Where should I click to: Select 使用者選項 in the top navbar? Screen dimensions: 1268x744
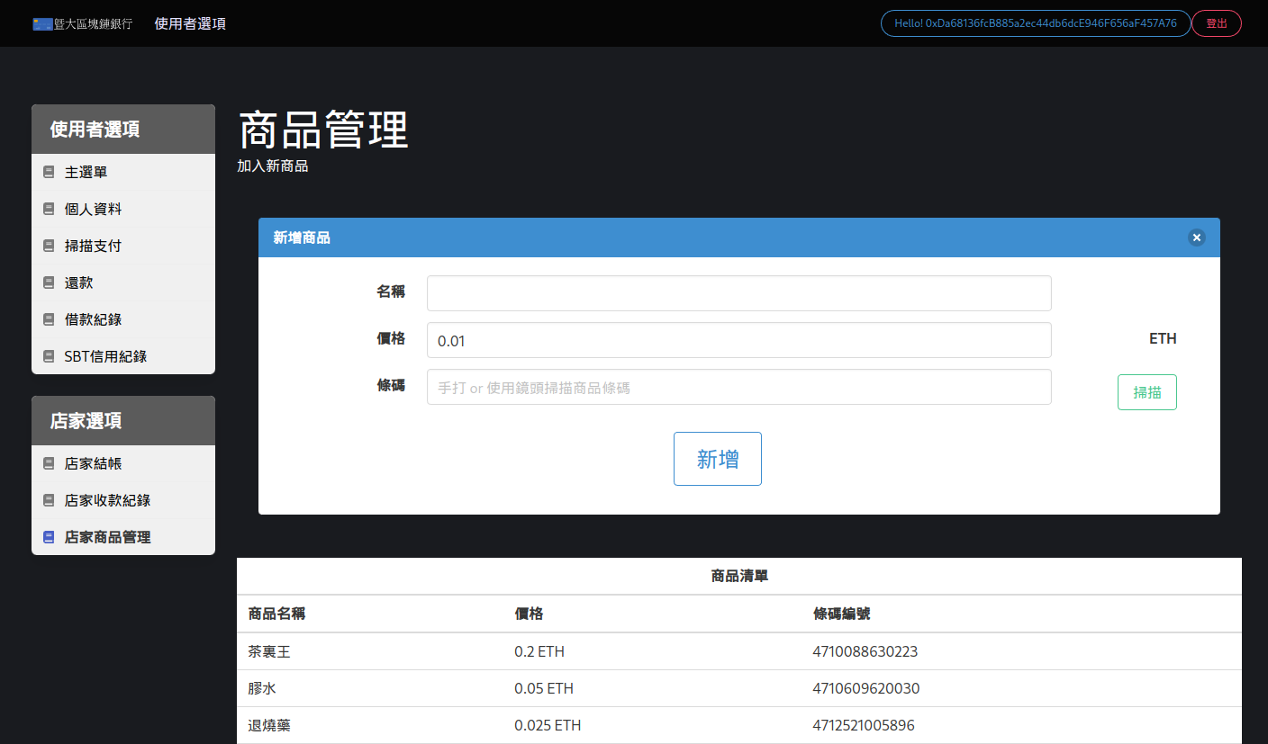pos(190,23)
